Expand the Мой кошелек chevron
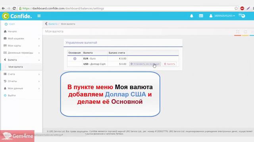 [x=39, y=39]
